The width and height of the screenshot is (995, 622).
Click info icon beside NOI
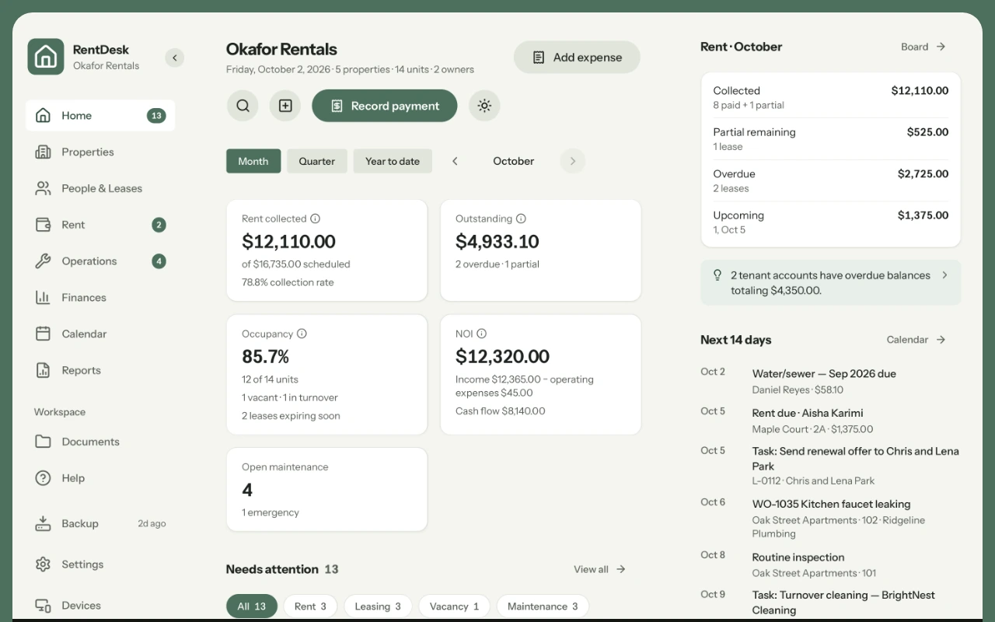pyautogui.click(x=481, y=334)
